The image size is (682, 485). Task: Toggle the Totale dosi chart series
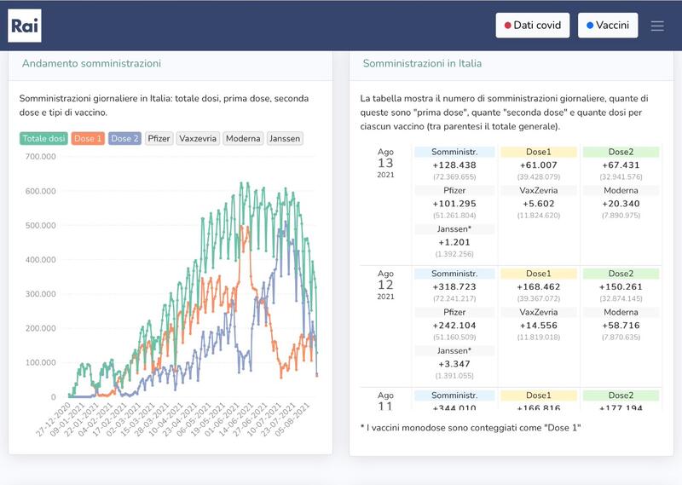point(43,138)
